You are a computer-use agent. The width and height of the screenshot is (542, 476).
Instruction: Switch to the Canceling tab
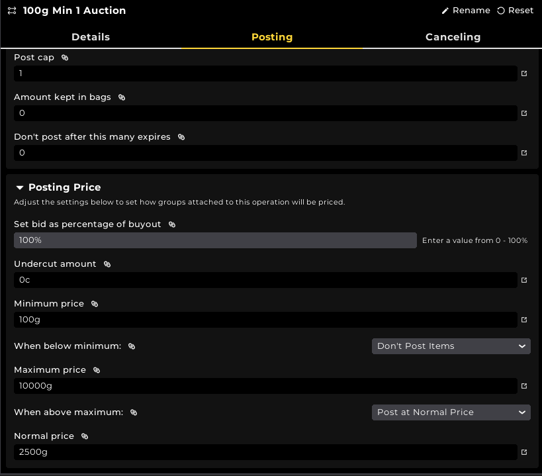453,37
